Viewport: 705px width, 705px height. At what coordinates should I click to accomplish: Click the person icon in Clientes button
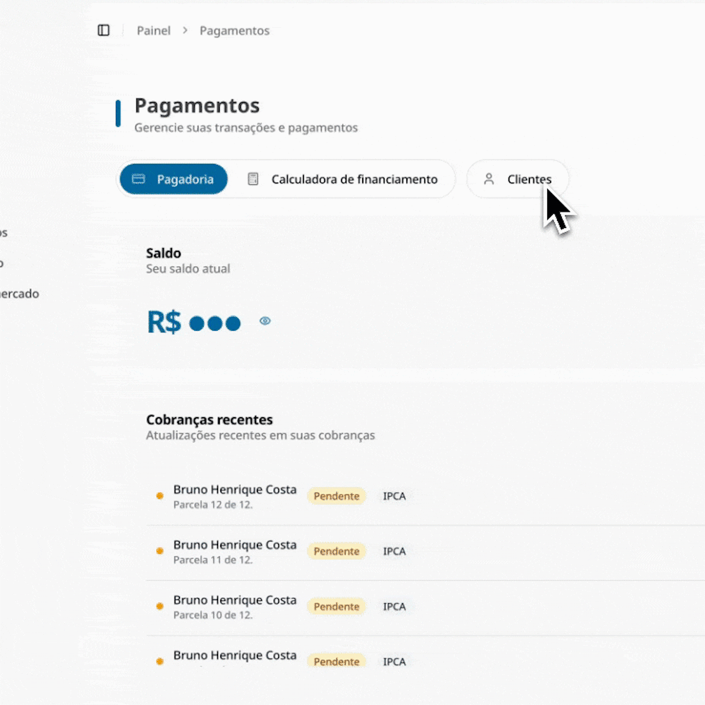pyautogui.click(x=489, y=179)
